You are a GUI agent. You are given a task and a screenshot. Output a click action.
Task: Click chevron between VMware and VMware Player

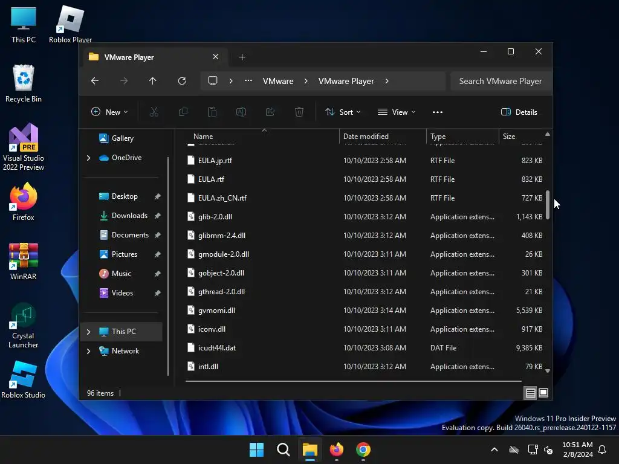point(306,81)
